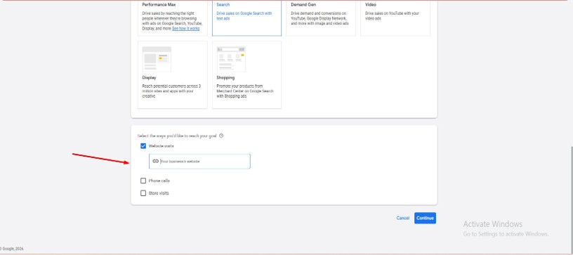Click the Store visits label text
The width and height of the screenshot is (573, 255).
tap(159, 193)
